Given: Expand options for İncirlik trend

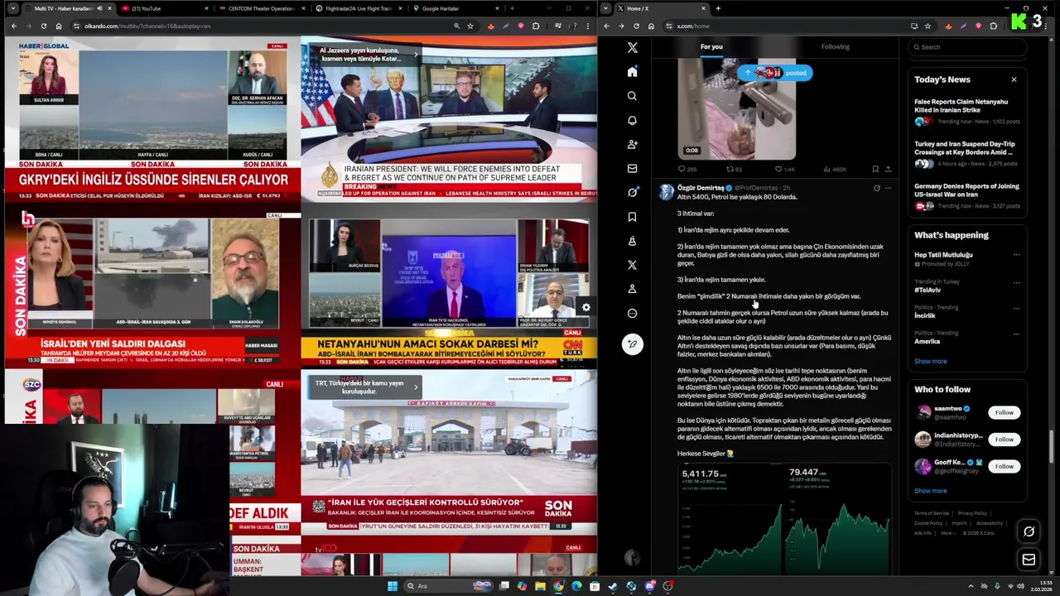Looking at the screenshot, I should click(1016, 307).
